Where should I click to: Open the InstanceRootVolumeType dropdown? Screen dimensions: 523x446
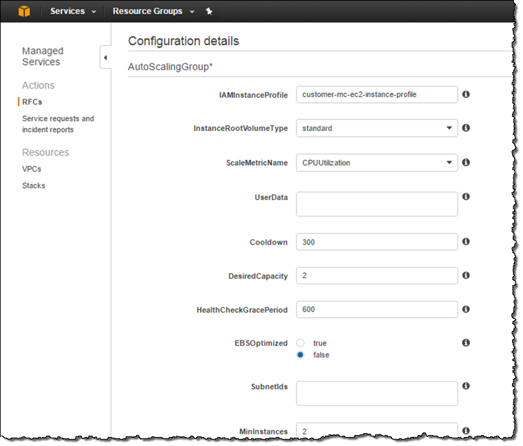376,128
